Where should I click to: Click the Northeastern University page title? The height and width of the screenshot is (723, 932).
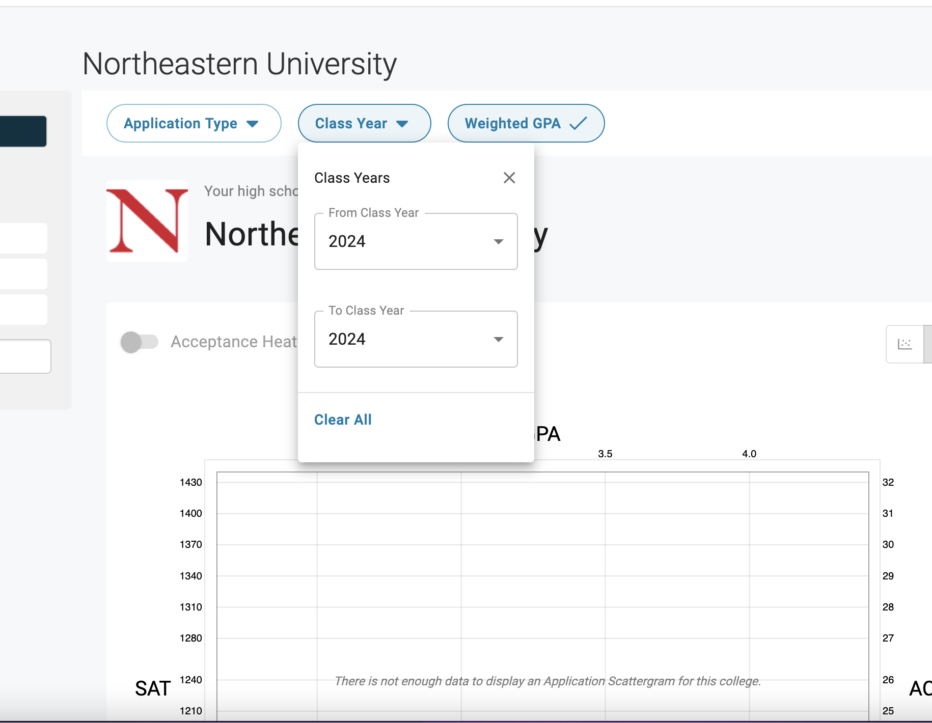point(239,64)
